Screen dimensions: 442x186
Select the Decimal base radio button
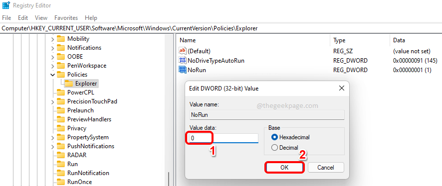pos(274,148)
